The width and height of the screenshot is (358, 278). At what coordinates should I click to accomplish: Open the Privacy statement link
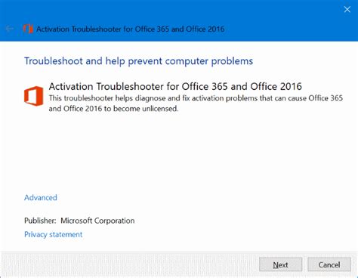pos(53,234)
